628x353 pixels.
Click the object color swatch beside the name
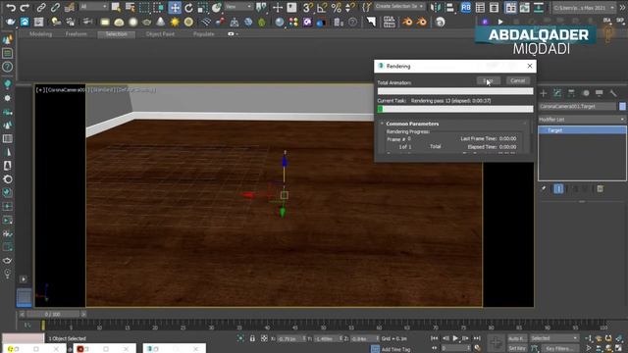click(622, 107)
